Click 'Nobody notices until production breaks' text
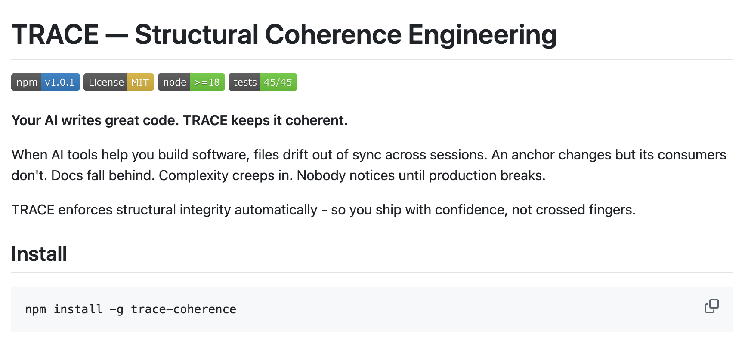The height and width of the screenshot is (349, 748). point(421,175)
